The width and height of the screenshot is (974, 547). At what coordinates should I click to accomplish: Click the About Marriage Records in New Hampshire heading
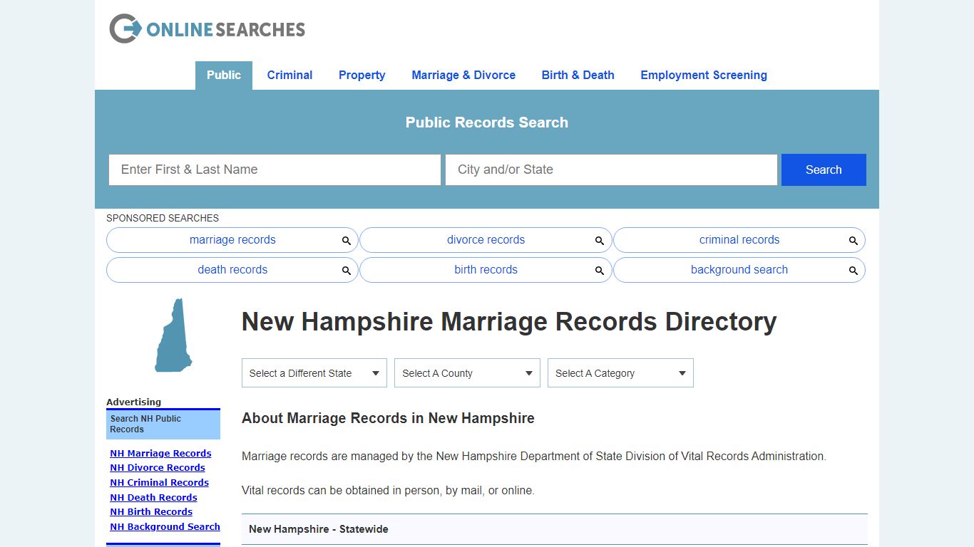[388, 419]
